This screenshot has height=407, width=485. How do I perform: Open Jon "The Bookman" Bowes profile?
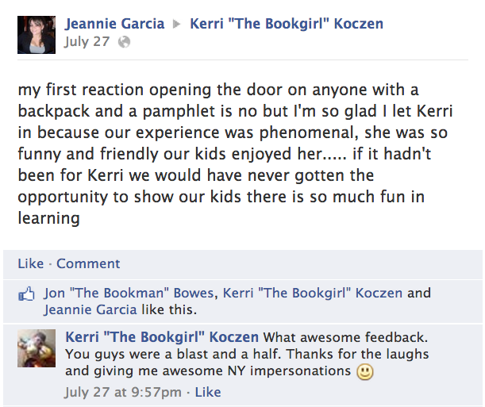click(x=129, y=293)
